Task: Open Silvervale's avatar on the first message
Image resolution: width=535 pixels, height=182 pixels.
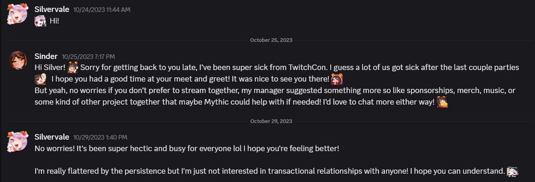Action: click(x=18, y=14)
